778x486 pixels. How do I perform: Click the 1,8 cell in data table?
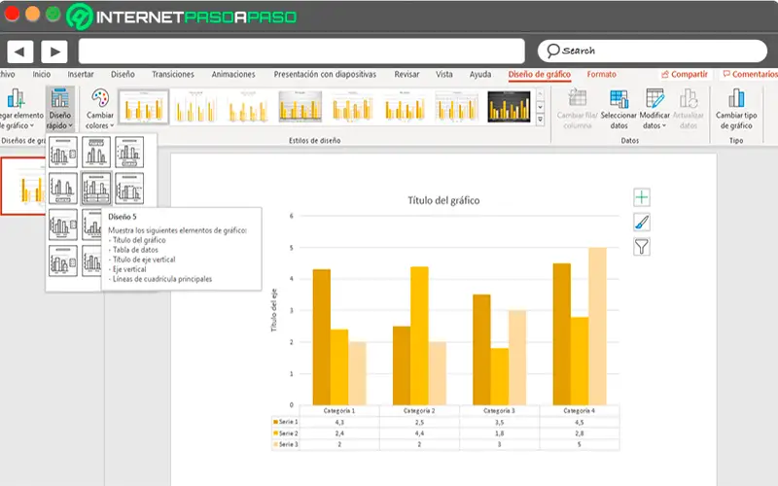coord(499,433)
